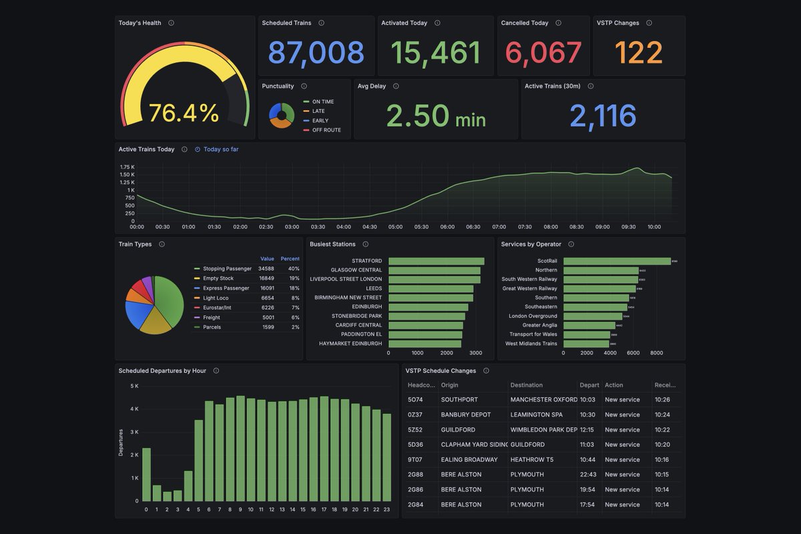Click info icon beside Punctuality
The width and height of the screenshot is (801, 534).
pyautogui.click(x=304, y=86)
